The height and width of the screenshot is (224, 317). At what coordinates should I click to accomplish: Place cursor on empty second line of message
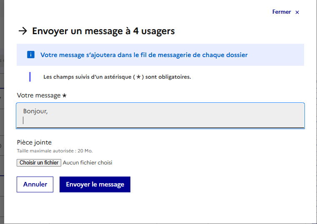[83, 121]
